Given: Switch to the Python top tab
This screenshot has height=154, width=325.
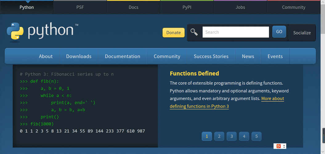Looking at the screenshot, I should 27,7.
